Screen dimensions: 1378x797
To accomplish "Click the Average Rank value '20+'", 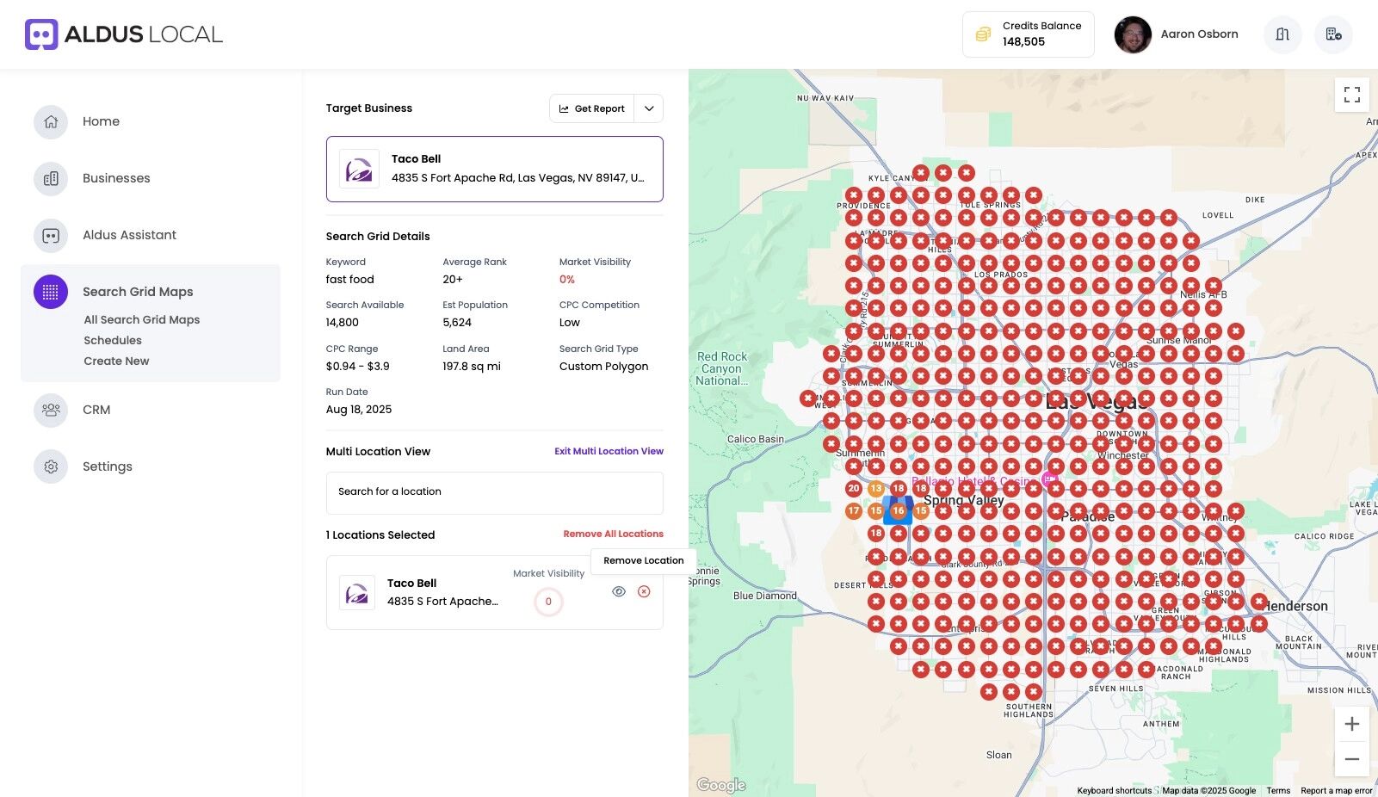I will pyautogui.click(x=453, y=280).
